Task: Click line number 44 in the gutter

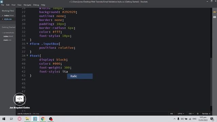Action: (x=23, y=80)
